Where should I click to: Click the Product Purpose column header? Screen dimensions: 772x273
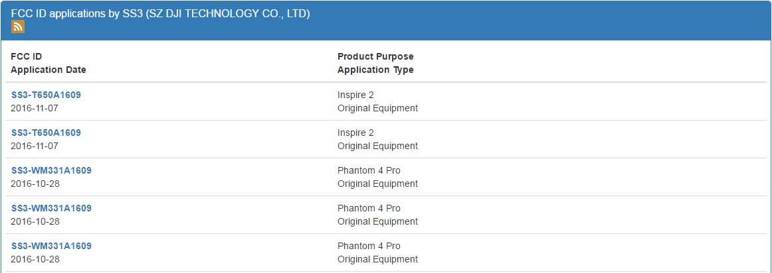[x=375, y=56]
